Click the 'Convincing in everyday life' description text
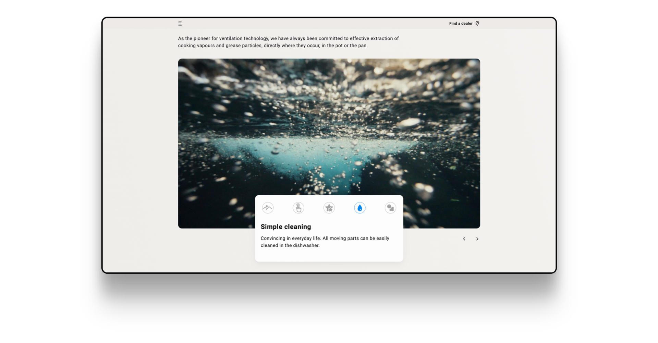This screenshot has width=658, height=343. 325,242
